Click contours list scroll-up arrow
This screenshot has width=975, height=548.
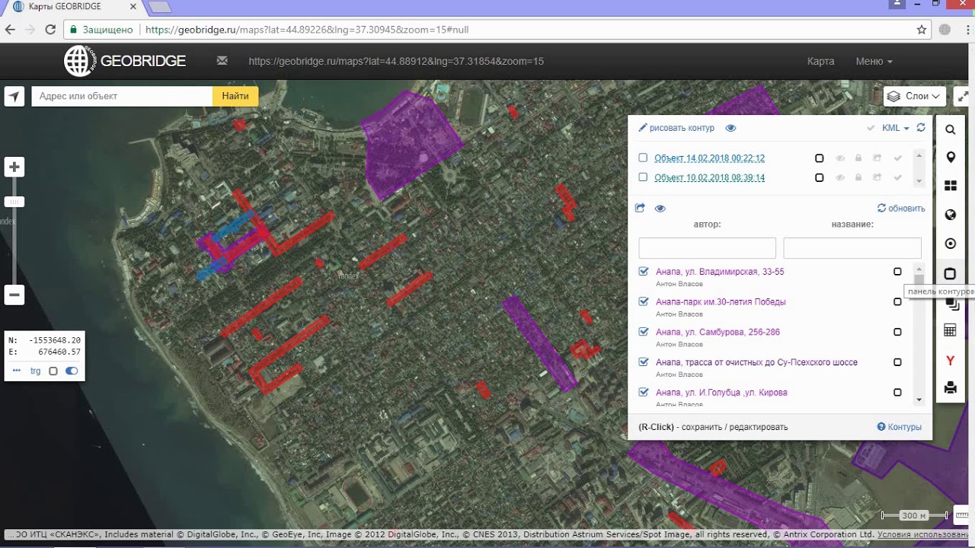919,269
